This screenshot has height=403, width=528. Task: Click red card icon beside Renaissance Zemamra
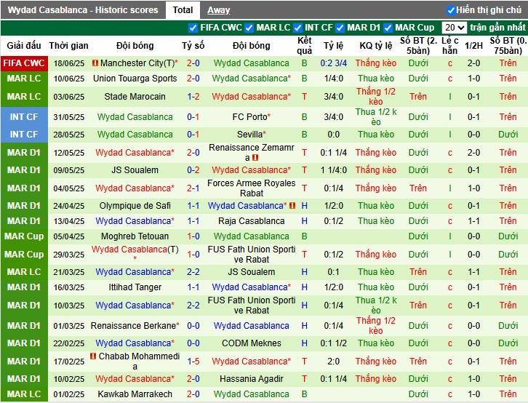255,158
